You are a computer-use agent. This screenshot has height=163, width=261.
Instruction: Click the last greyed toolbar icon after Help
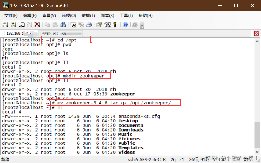coord(135,25)
